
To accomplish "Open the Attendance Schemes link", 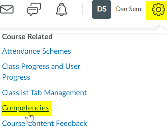I will tap(37, 51).
